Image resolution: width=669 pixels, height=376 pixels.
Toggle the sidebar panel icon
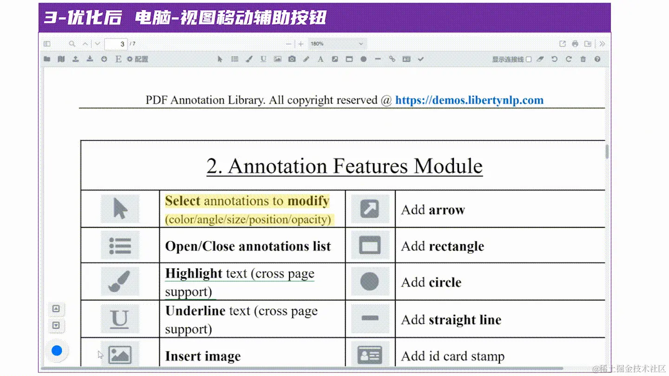point(47,44)
